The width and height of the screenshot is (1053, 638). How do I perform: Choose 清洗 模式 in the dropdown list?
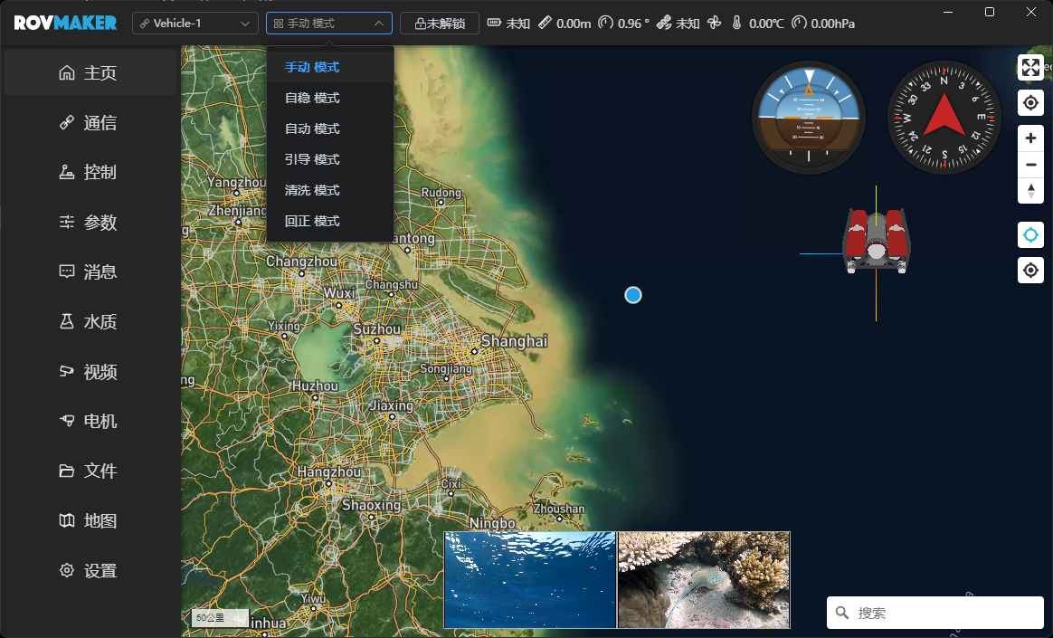coord(312,190)
